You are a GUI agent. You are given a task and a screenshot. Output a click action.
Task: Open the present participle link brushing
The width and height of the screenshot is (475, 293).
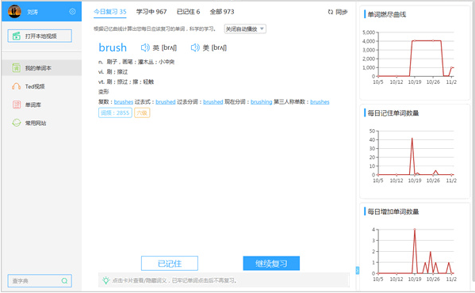262,102
